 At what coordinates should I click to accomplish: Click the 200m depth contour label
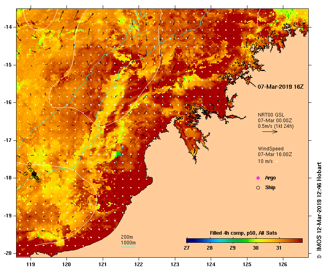(x=127, y=237)
